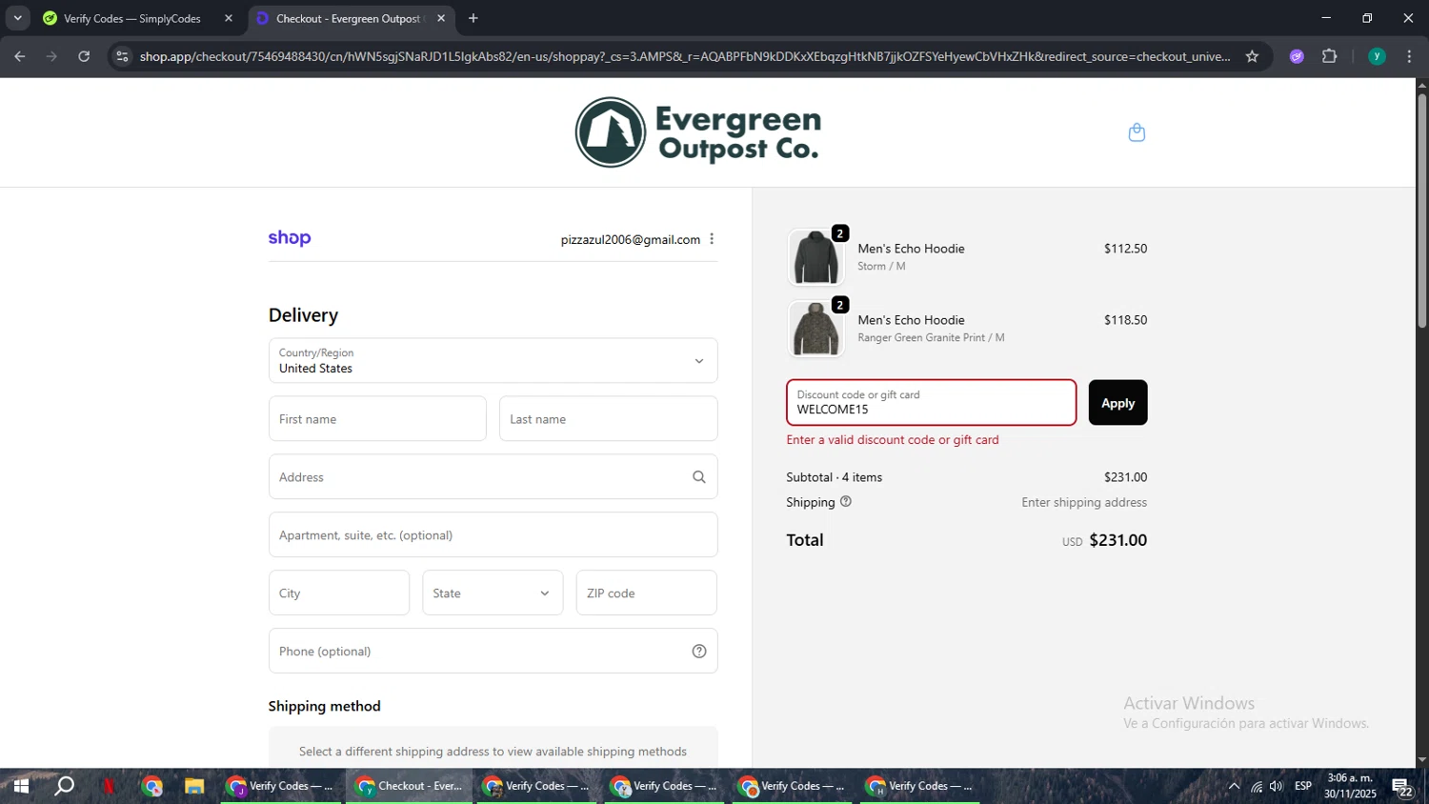1429x804 pixels.
Task: Go back with browser back arrow
Action: pos(20,56)
